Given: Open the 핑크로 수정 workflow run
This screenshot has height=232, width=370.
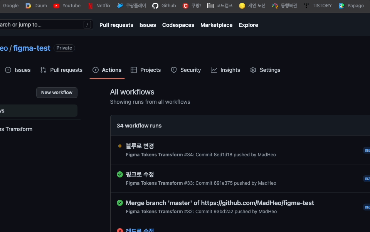Looking at the screenshot, I should click(x=140, y=174).
